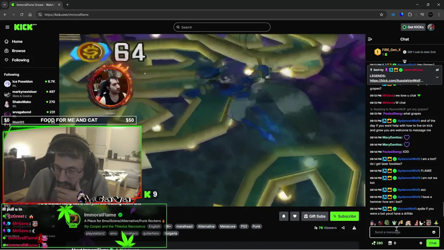Go back in browser
Screen dimensions: 444x250
(x=5, y=15)
